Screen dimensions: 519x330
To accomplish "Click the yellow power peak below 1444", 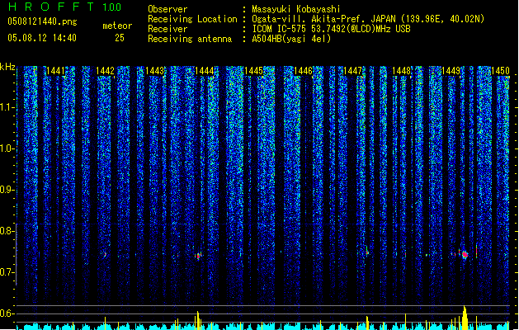I will point(198,320).
